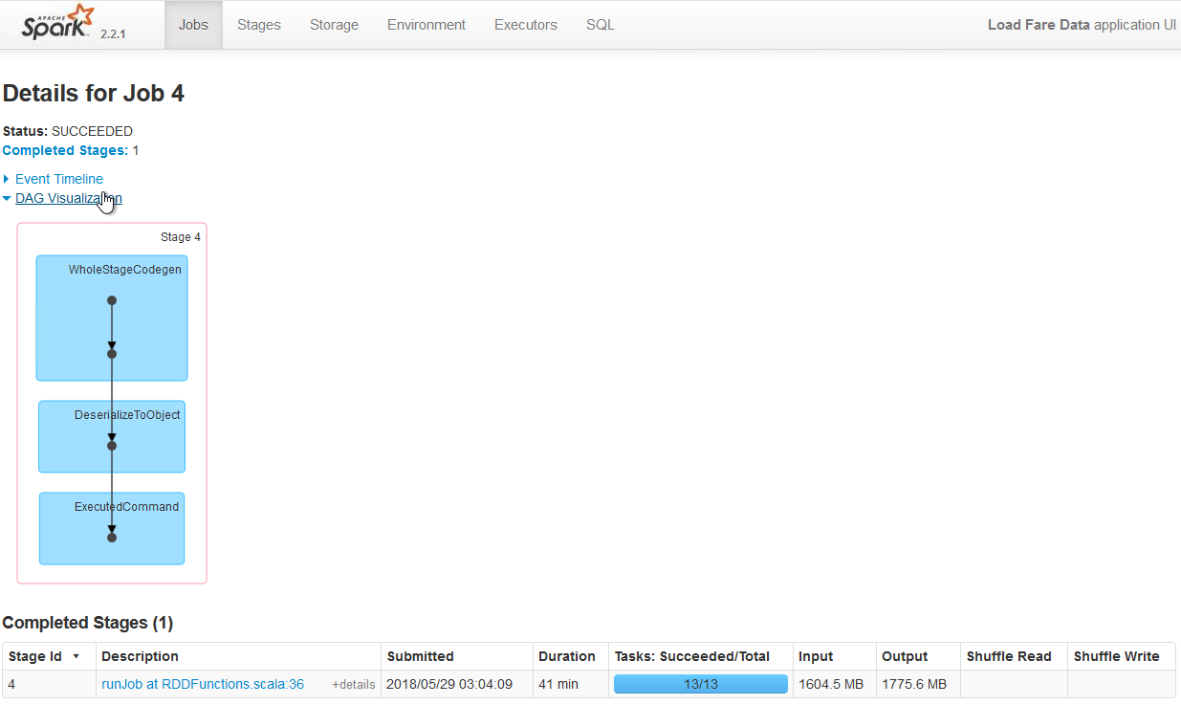Expand the Event Timeline section
Screen dimensions: 1181x705
[x=58, y=179]
